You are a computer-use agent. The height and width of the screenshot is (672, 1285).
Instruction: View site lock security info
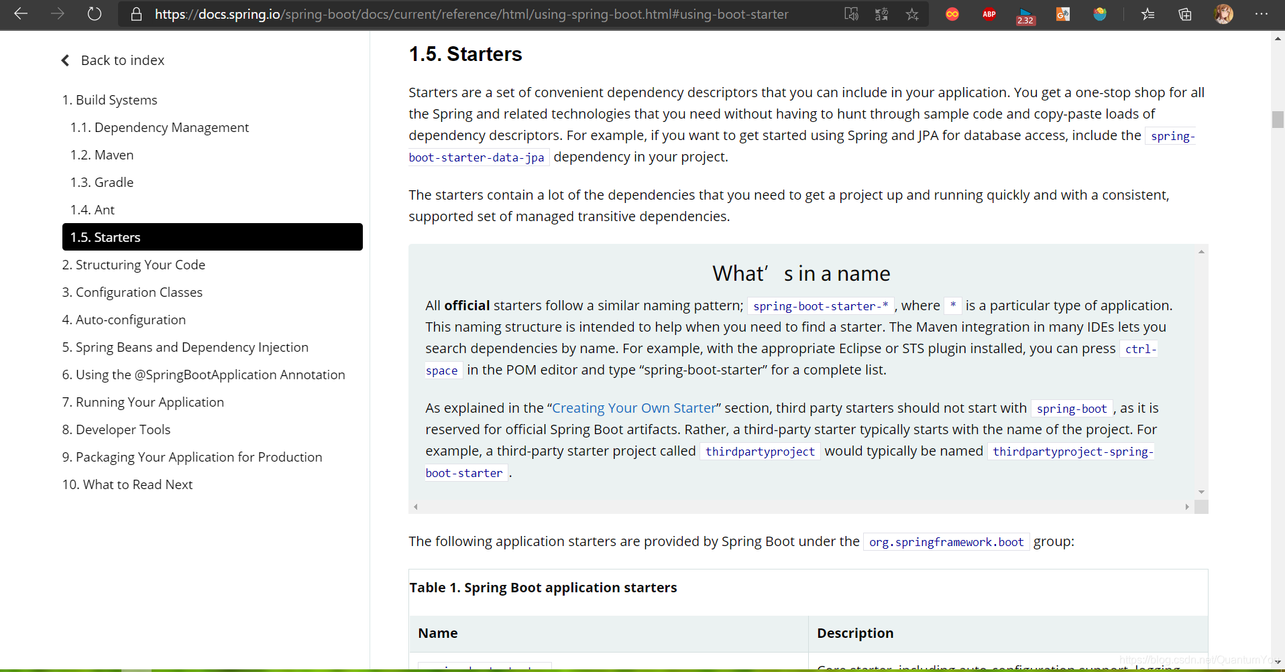tap(136, 14)
